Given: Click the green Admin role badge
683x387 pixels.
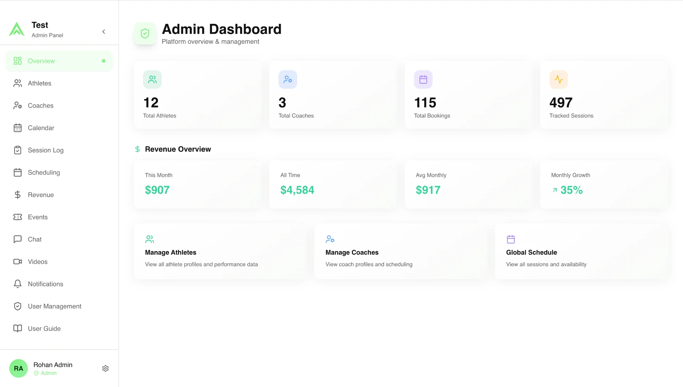Looking at the screenshot, I should [45, 373].
